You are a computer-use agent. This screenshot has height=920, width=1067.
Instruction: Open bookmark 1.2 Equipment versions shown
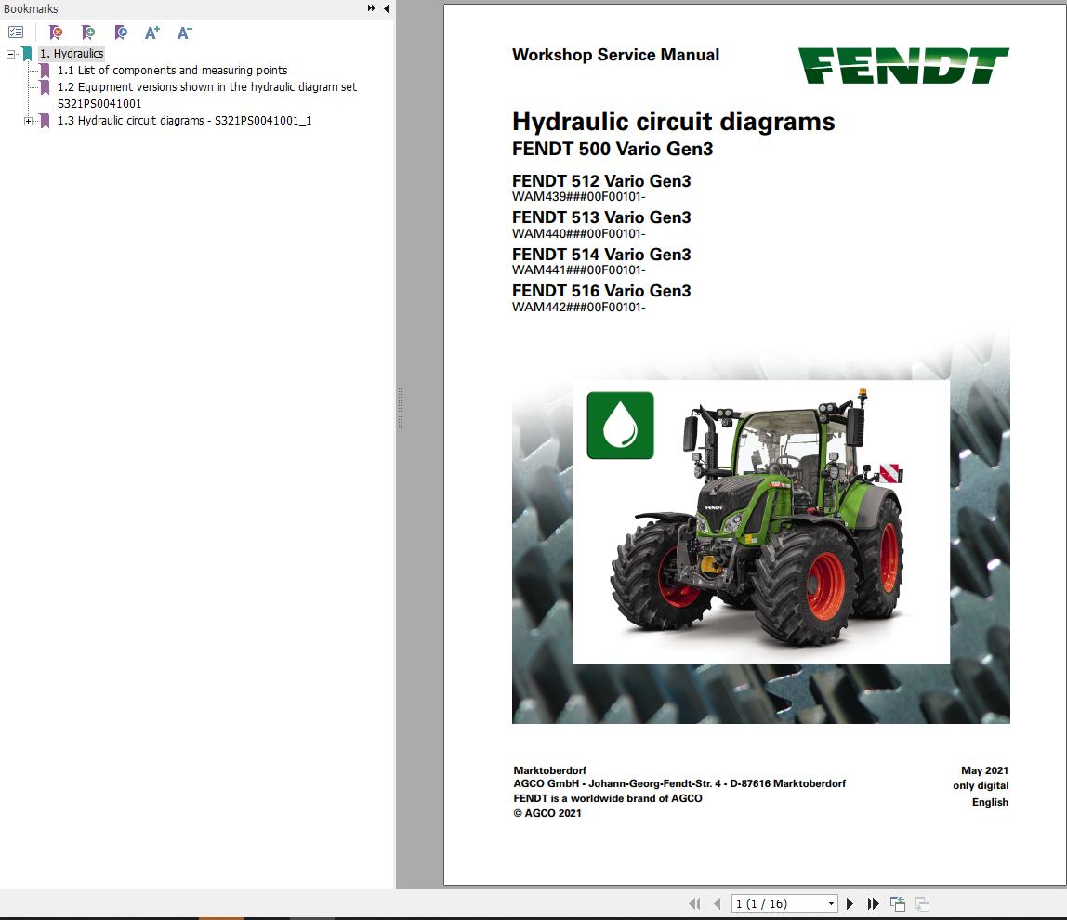coord(207,96)
